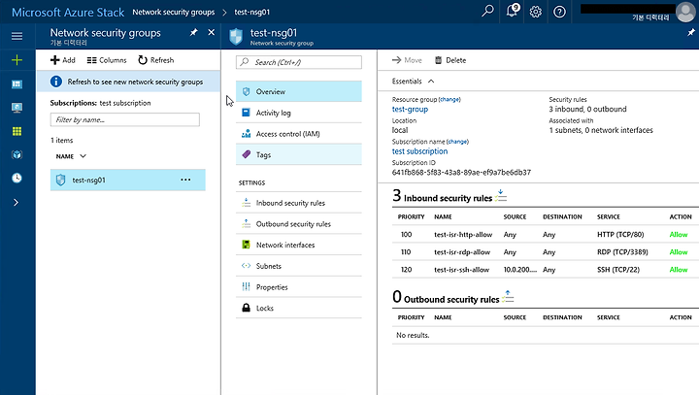
Task: Select the test-isr-rdp-allow rule row
Action: click(546, 252)
